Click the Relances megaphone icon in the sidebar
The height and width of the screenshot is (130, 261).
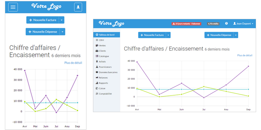click(x=97, y=78)
